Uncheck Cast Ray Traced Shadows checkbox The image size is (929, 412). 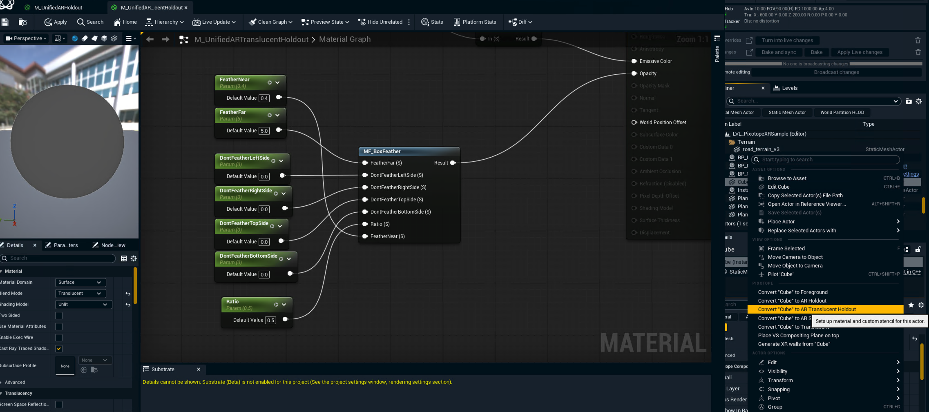pos(59,349)
